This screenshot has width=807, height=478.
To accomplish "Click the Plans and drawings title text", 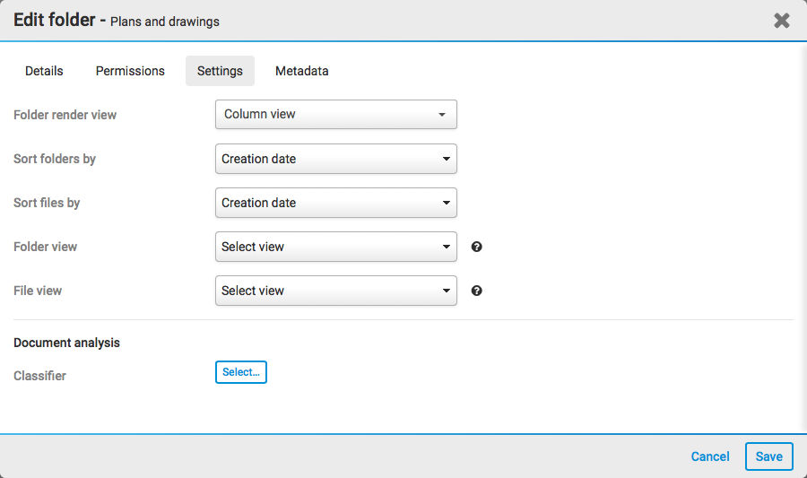I will click(x=165, y=22).
